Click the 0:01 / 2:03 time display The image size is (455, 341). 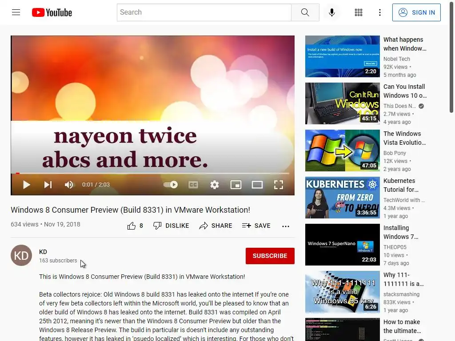pos(96,185)
